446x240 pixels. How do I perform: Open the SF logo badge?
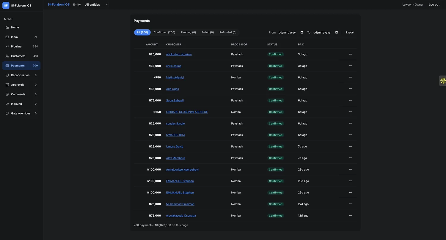click(x=6, y=5)
